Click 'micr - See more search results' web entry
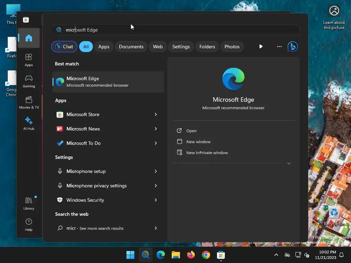The image size is (351, 263). click(108, 228)
